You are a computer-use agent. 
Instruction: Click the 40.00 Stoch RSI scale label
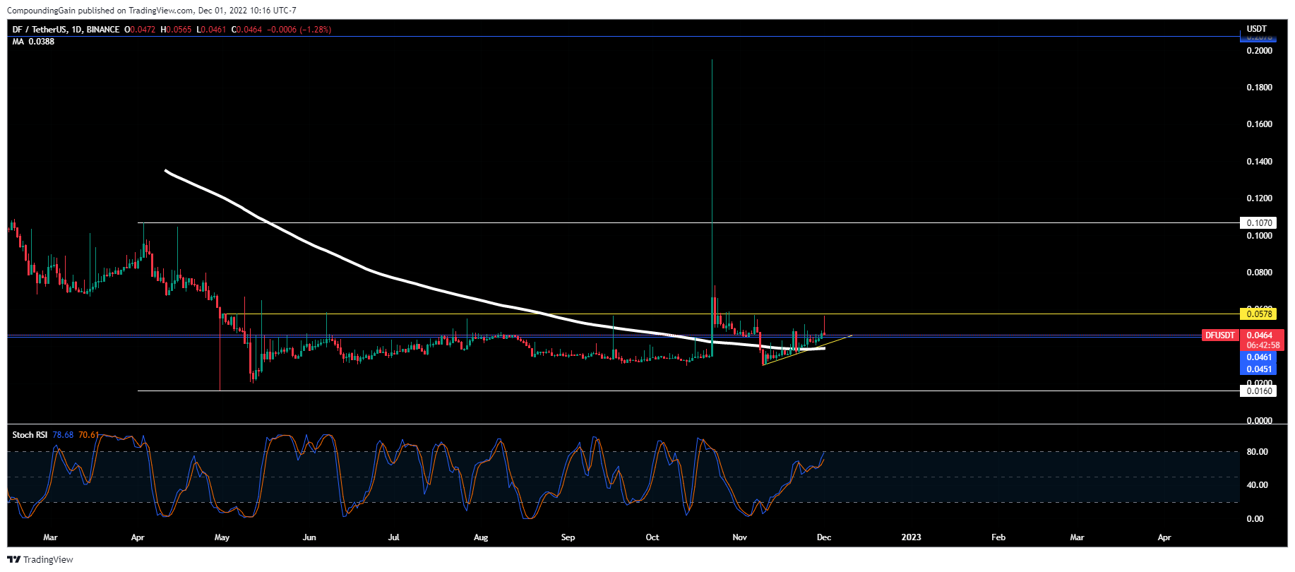(1258, 485)
